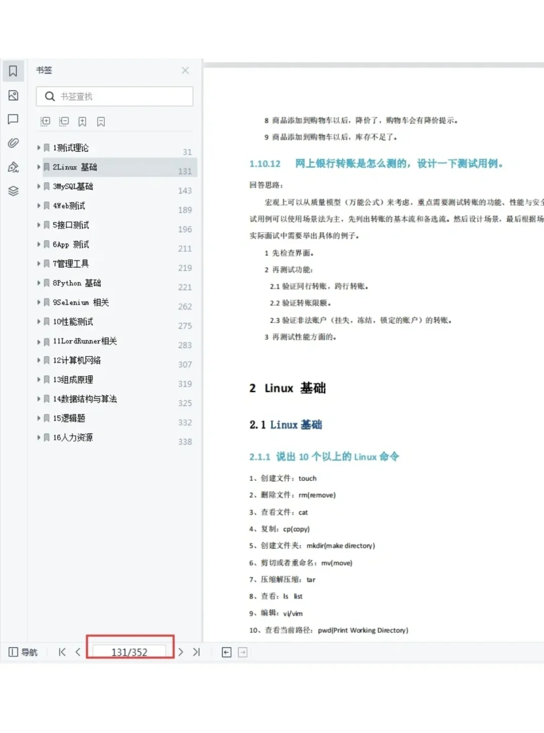The height and width of the screenshot is (733, 544).
Task: Select the add bookmark icon
Action: pos(82,121)
